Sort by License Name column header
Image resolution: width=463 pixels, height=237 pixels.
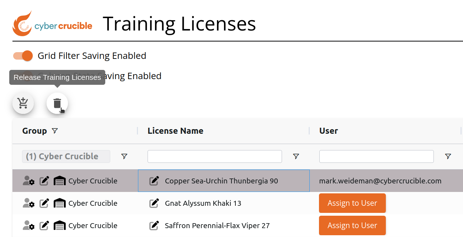tap(176, 131)
